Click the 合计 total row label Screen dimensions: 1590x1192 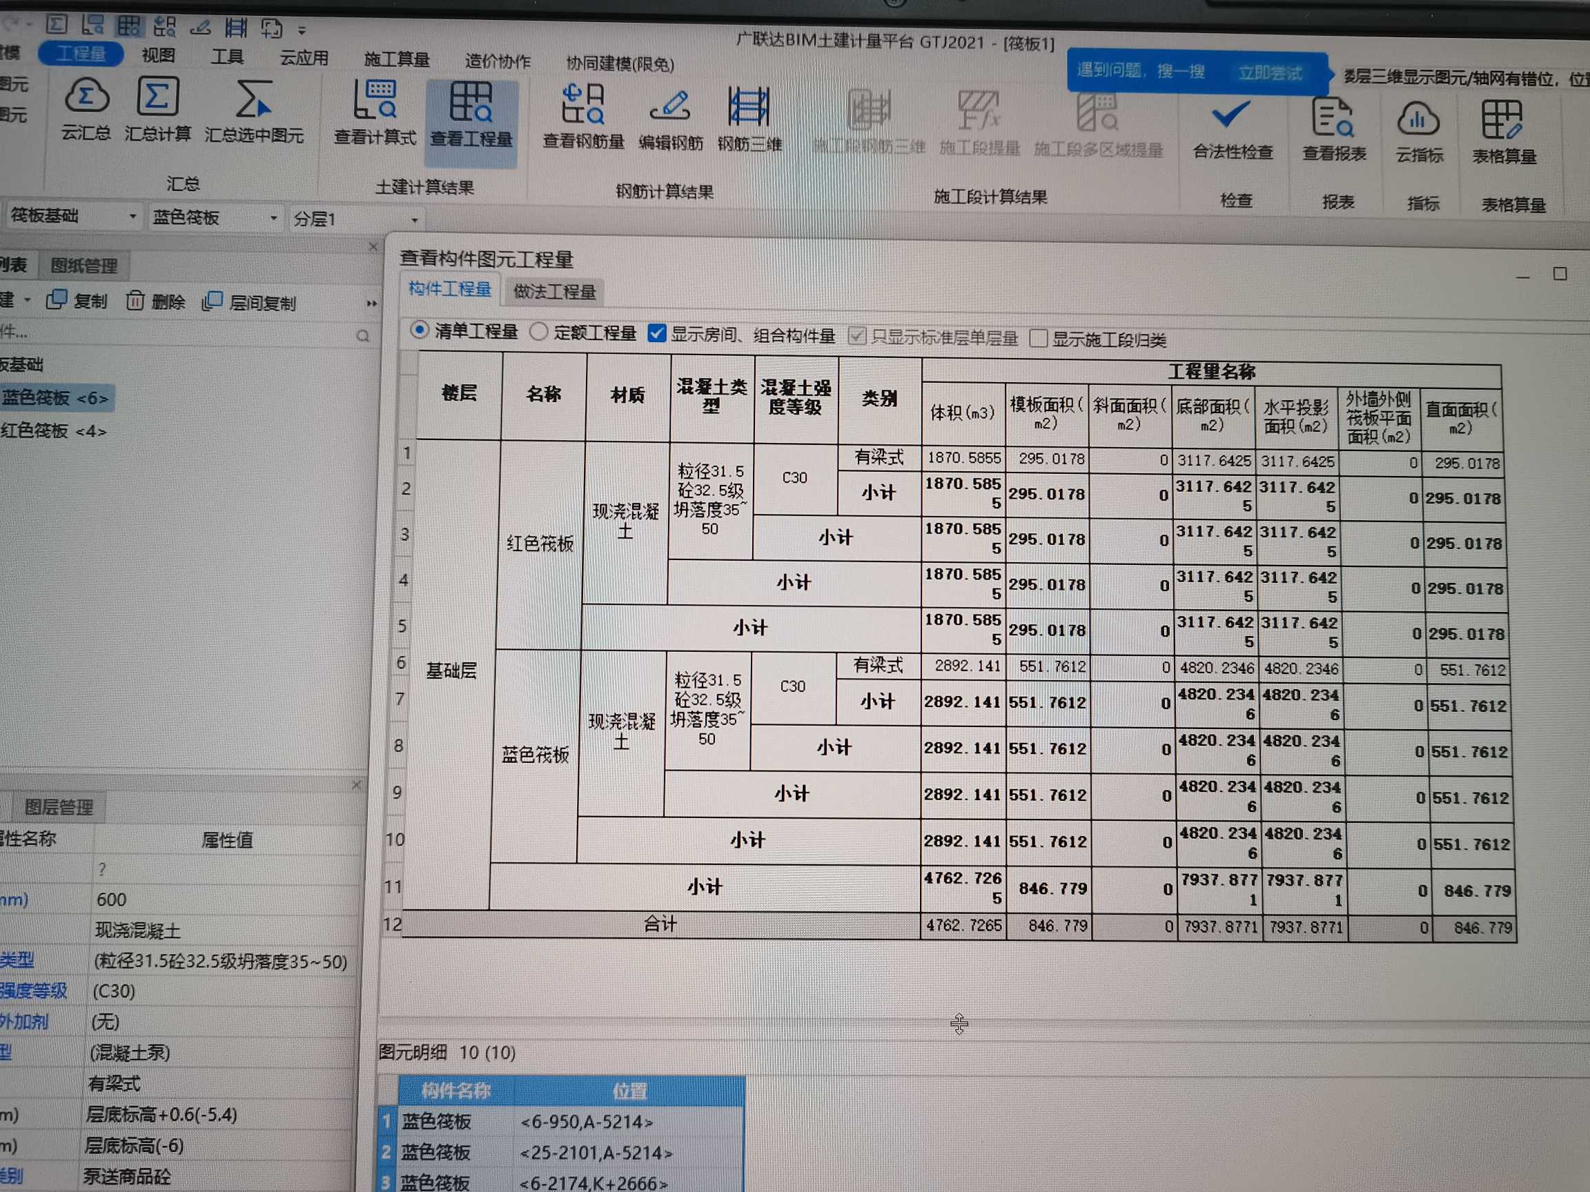pos(660,923)
